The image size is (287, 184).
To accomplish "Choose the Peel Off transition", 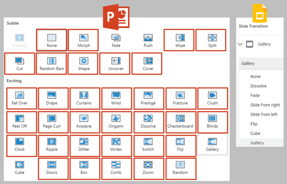I will pos(22,122).
